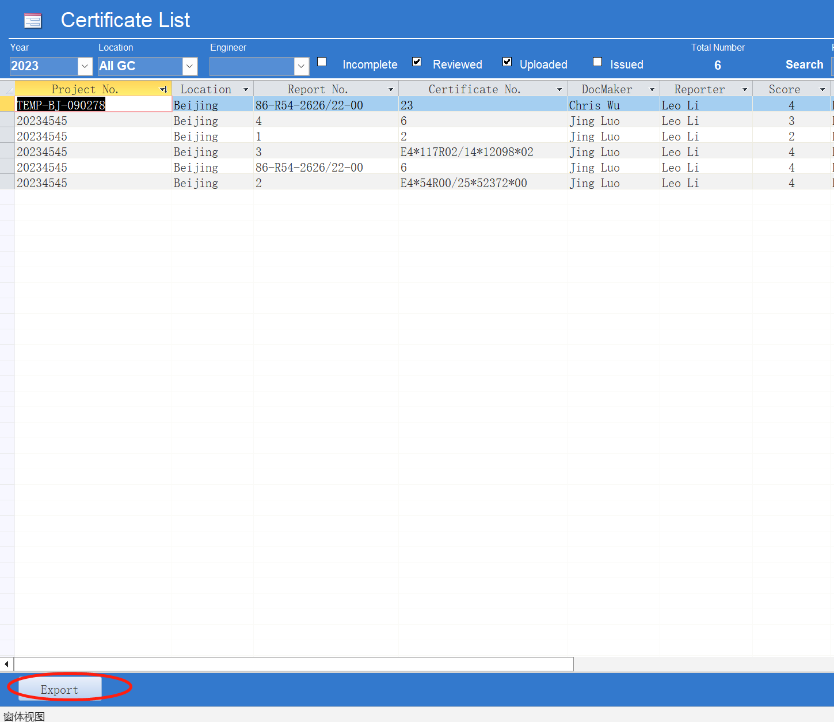Click the Export button
834x722 pixels.
(60, 689)
